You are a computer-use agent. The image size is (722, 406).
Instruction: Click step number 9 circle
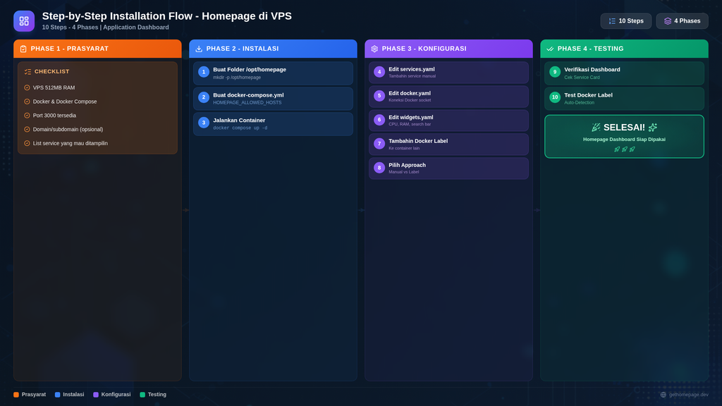click(555, 72)
